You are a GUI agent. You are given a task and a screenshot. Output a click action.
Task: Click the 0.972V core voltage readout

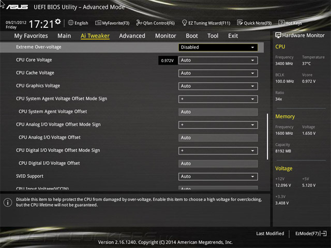tap(168, 60)
